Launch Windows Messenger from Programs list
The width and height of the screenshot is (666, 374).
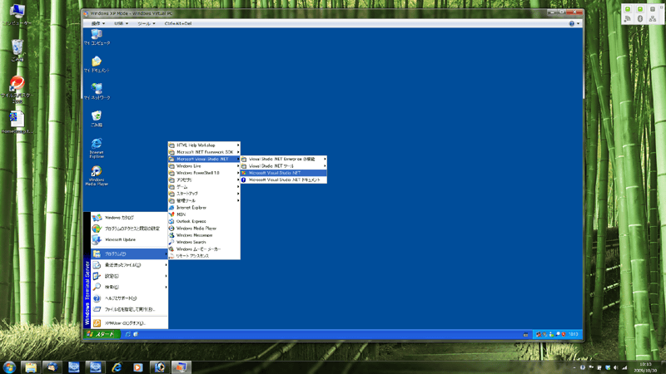(204, 235)
